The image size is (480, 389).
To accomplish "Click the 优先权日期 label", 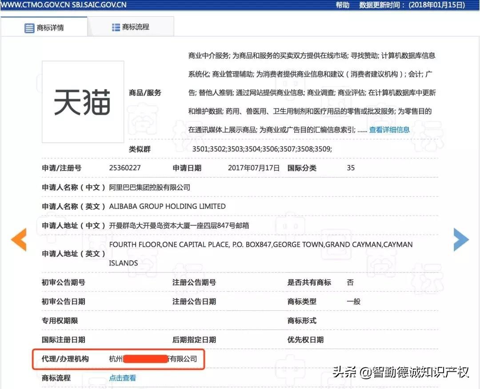I will click(305, 340).
